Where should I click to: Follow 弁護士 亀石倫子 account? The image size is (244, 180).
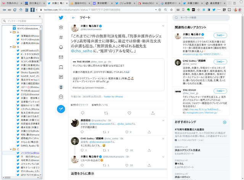(220, 35)
